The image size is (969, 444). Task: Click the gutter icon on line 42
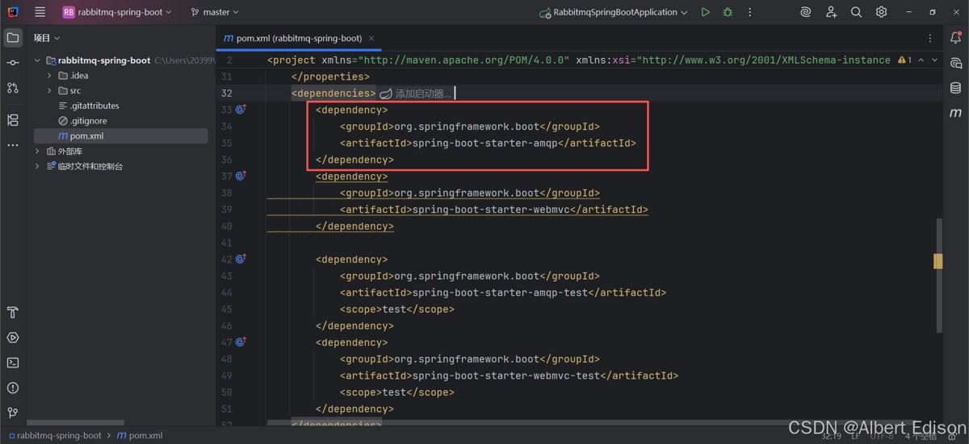point(240,259)
